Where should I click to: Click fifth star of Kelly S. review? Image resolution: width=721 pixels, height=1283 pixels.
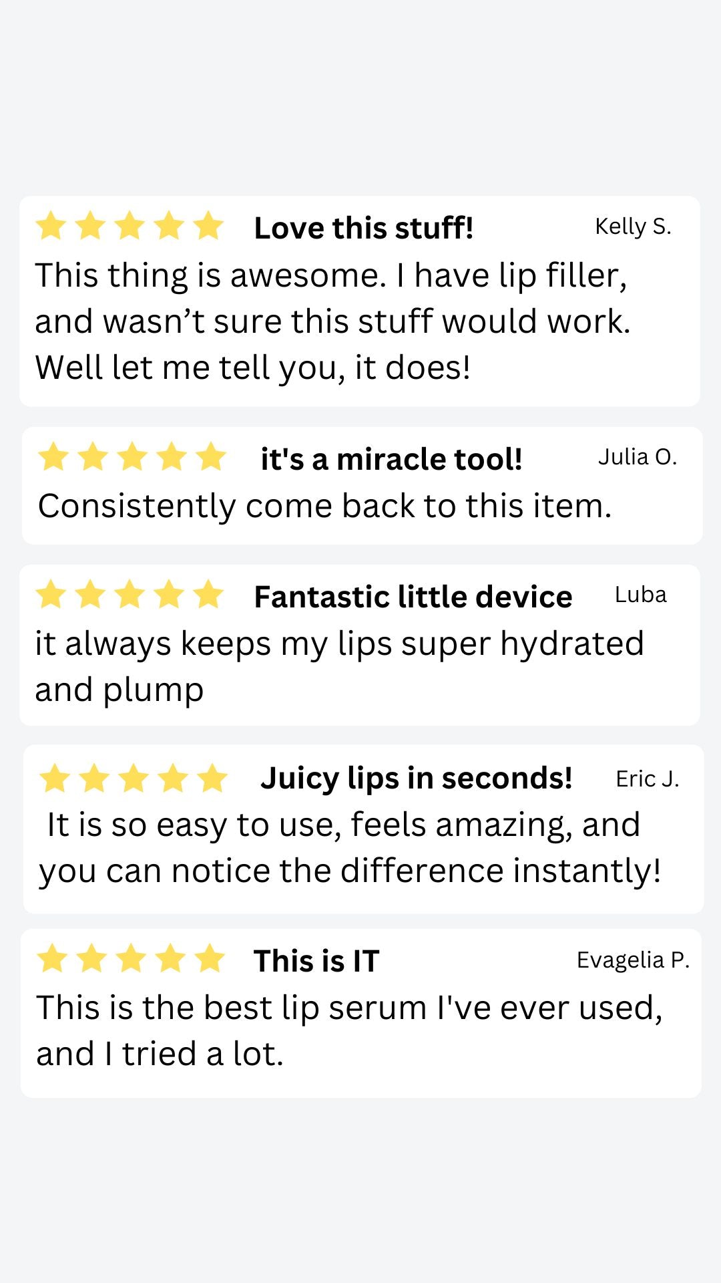[x=208, y=226]
